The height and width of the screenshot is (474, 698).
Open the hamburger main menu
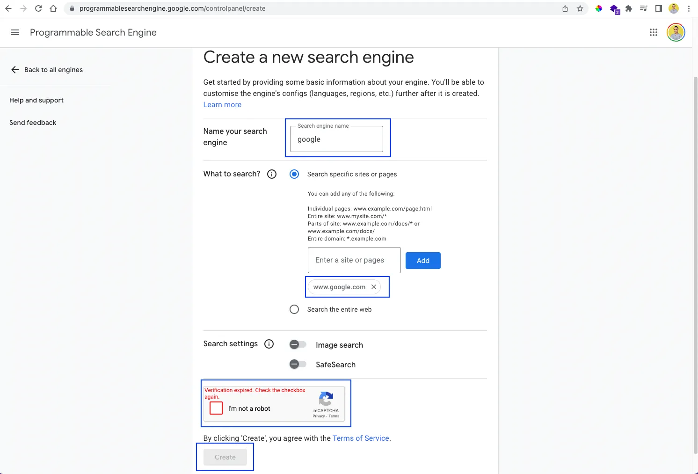tap(15, 32)
